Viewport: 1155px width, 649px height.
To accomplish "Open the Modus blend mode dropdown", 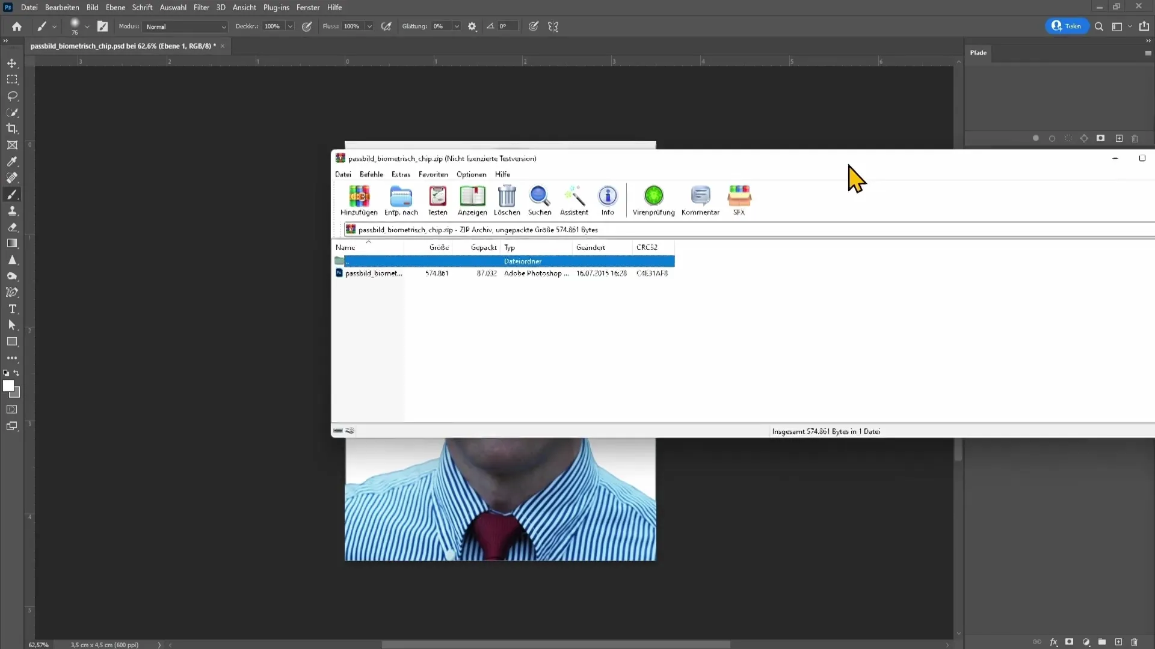I will (185, 26).
